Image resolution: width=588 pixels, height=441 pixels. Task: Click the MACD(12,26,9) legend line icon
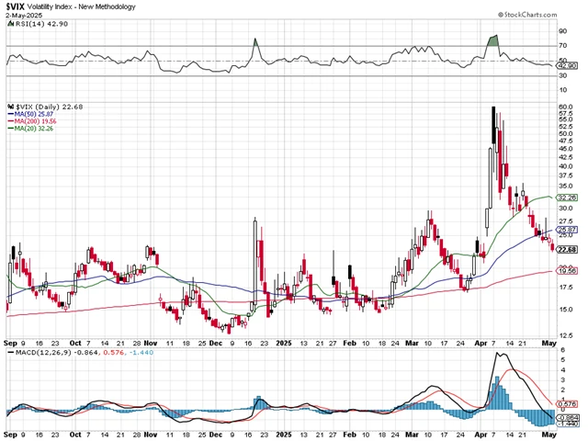pos(10,353)
